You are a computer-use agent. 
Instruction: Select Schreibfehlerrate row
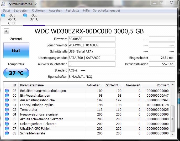click(87, 133)
